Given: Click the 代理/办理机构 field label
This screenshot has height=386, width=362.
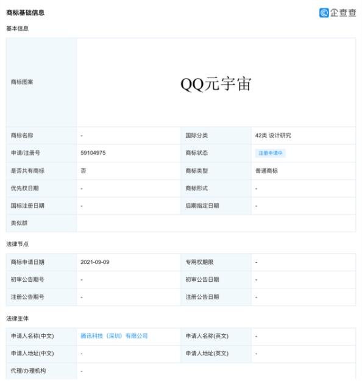Looking at the screenshot, I should point(28,371).
